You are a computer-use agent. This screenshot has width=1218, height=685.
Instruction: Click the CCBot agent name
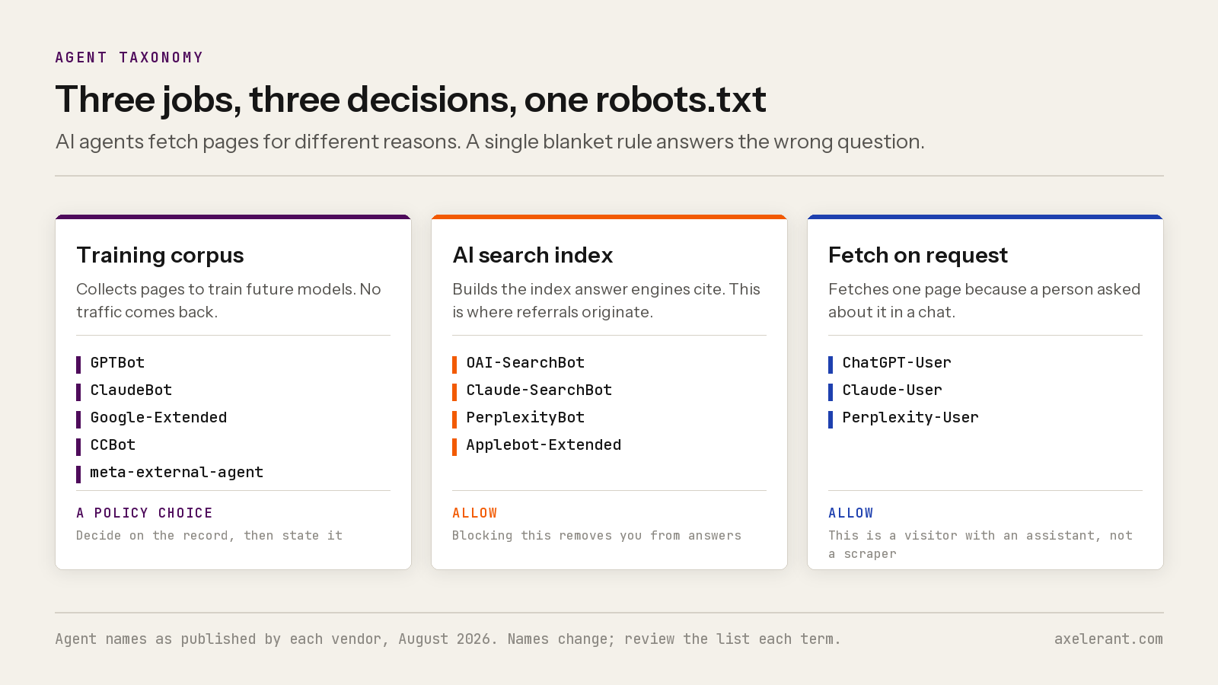113,445
